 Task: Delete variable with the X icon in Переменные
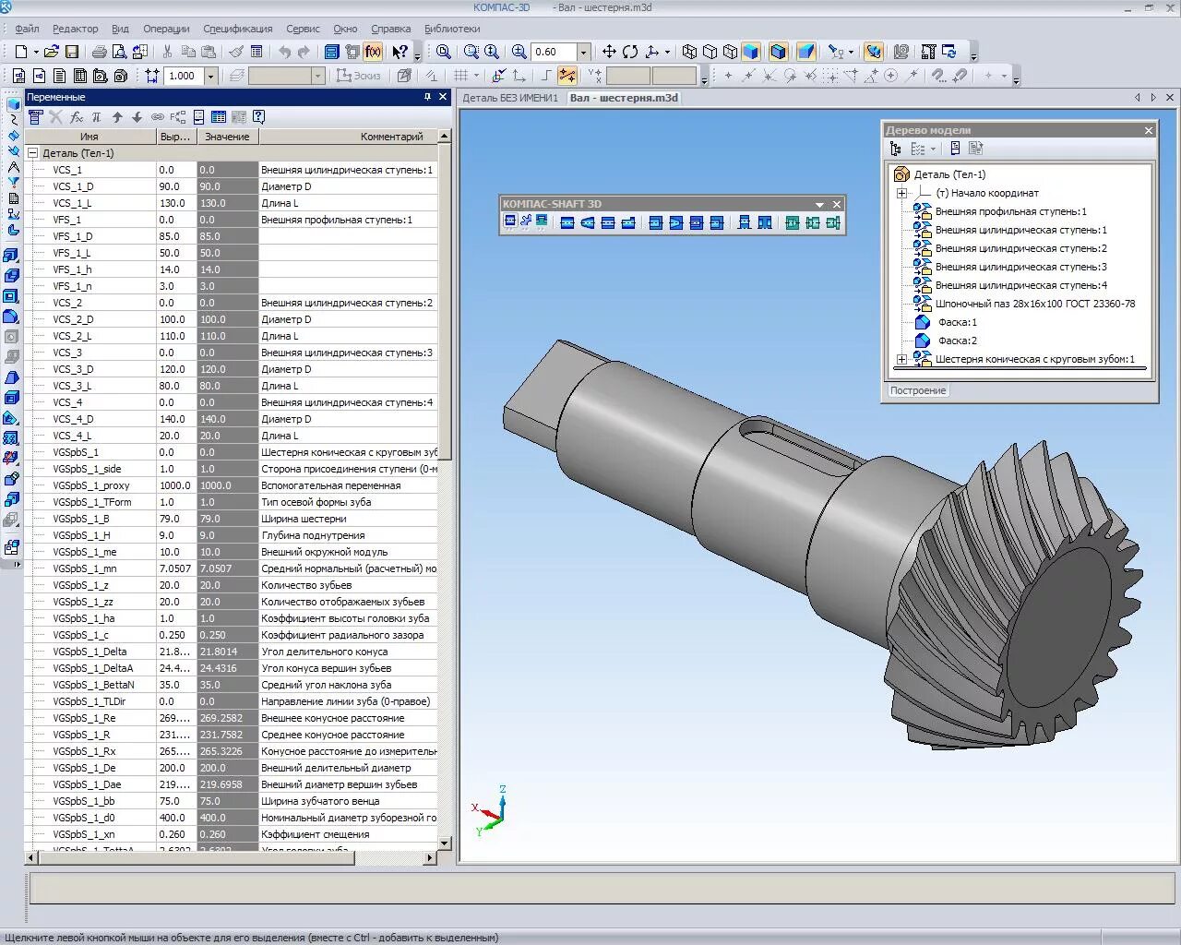pos(55,117)
